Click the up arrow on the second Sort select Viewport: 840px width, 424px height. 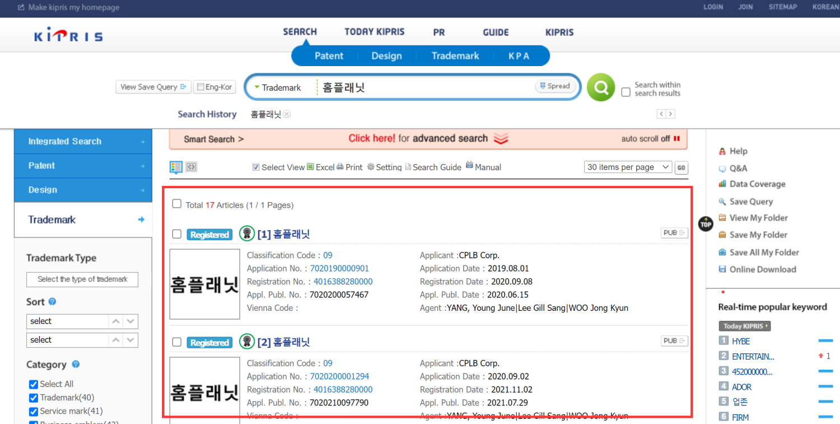point(116,340)
